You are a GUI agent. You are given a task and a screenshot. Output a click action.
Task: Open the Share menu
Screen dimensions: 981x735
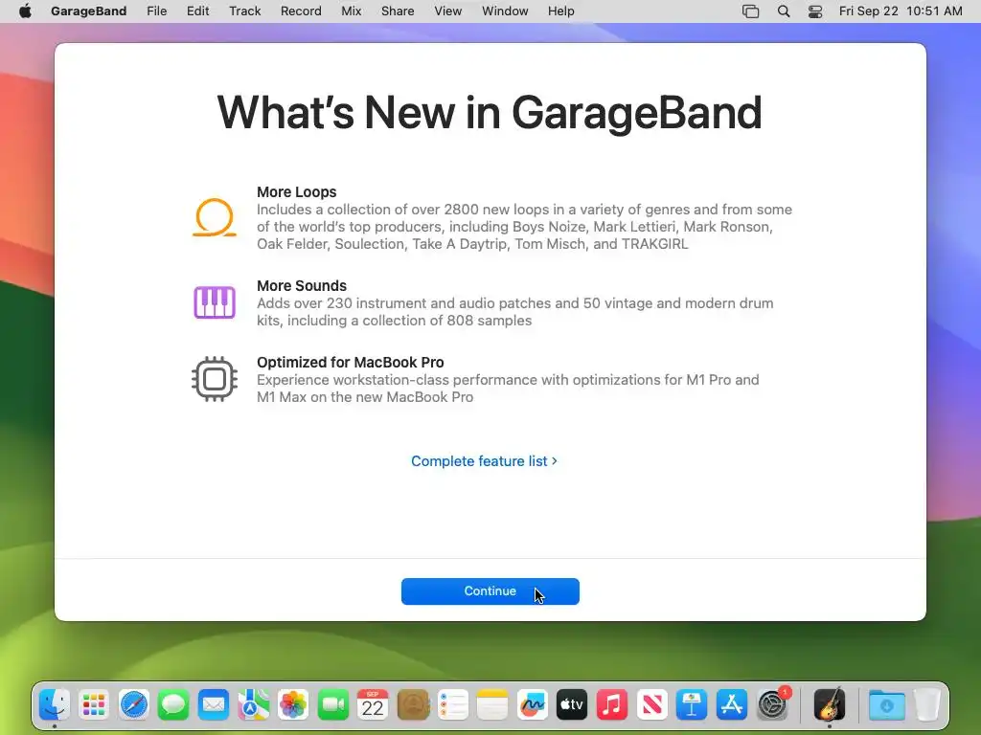click(x=398, y=11)
